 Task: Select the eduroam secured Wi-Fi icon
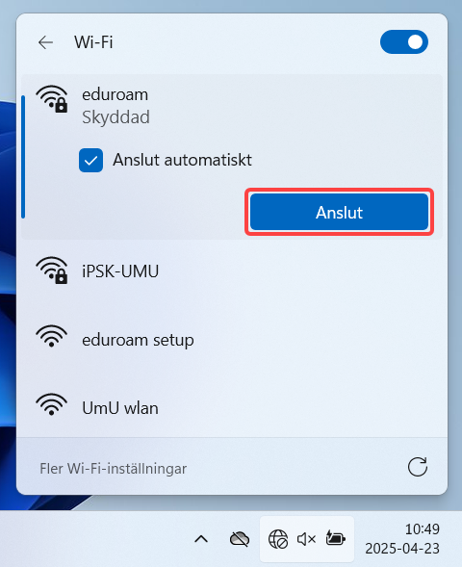pyautogui.click(x=52, y=99)
